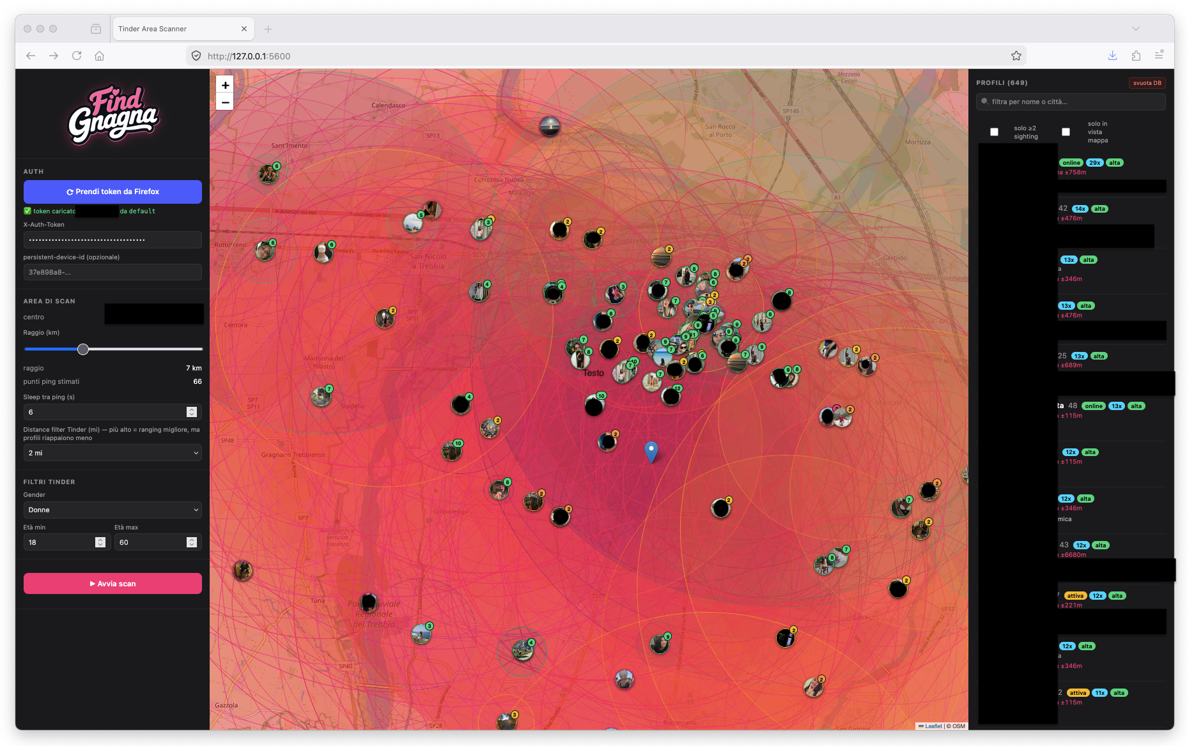Click the 'token caricato' status text

pos(54,211)
